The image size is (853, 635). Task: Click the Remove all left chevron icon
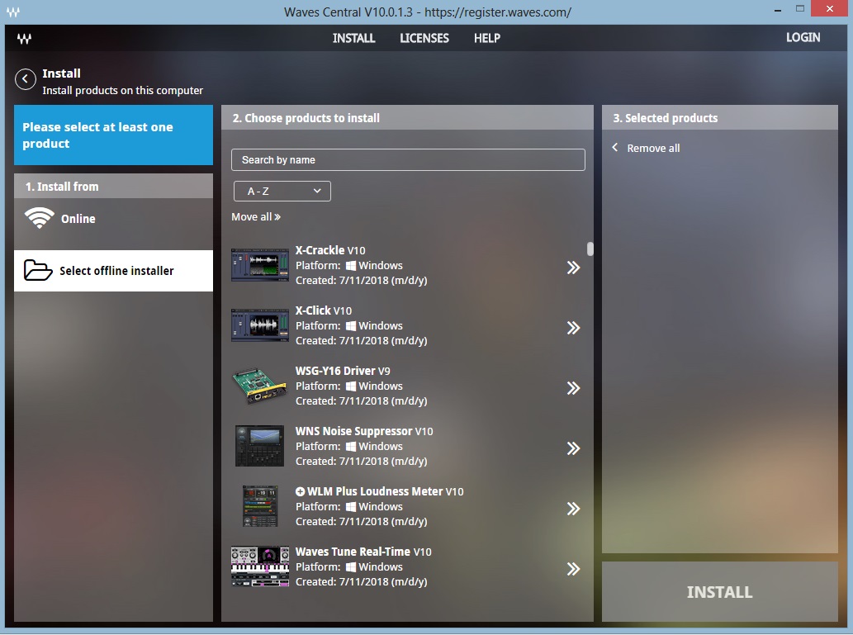coord(614,148)
